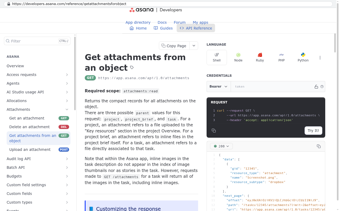Click the GET /attachments inline code
This screenshot has width=339, height=211.
(121, 177)
